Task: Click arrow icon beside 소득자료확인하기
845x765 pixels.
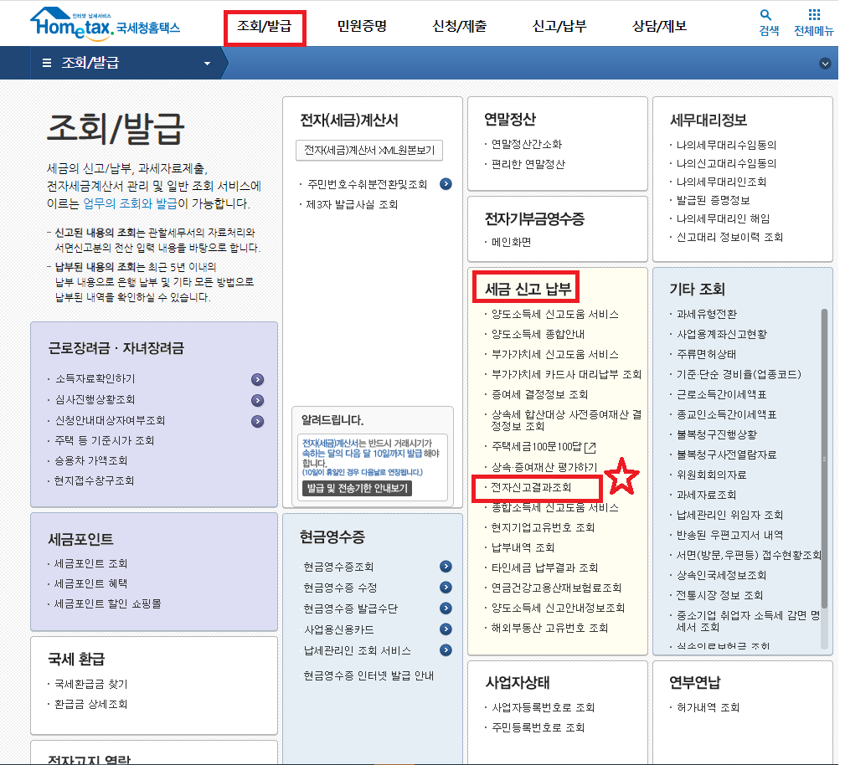Action: [257, 378]
